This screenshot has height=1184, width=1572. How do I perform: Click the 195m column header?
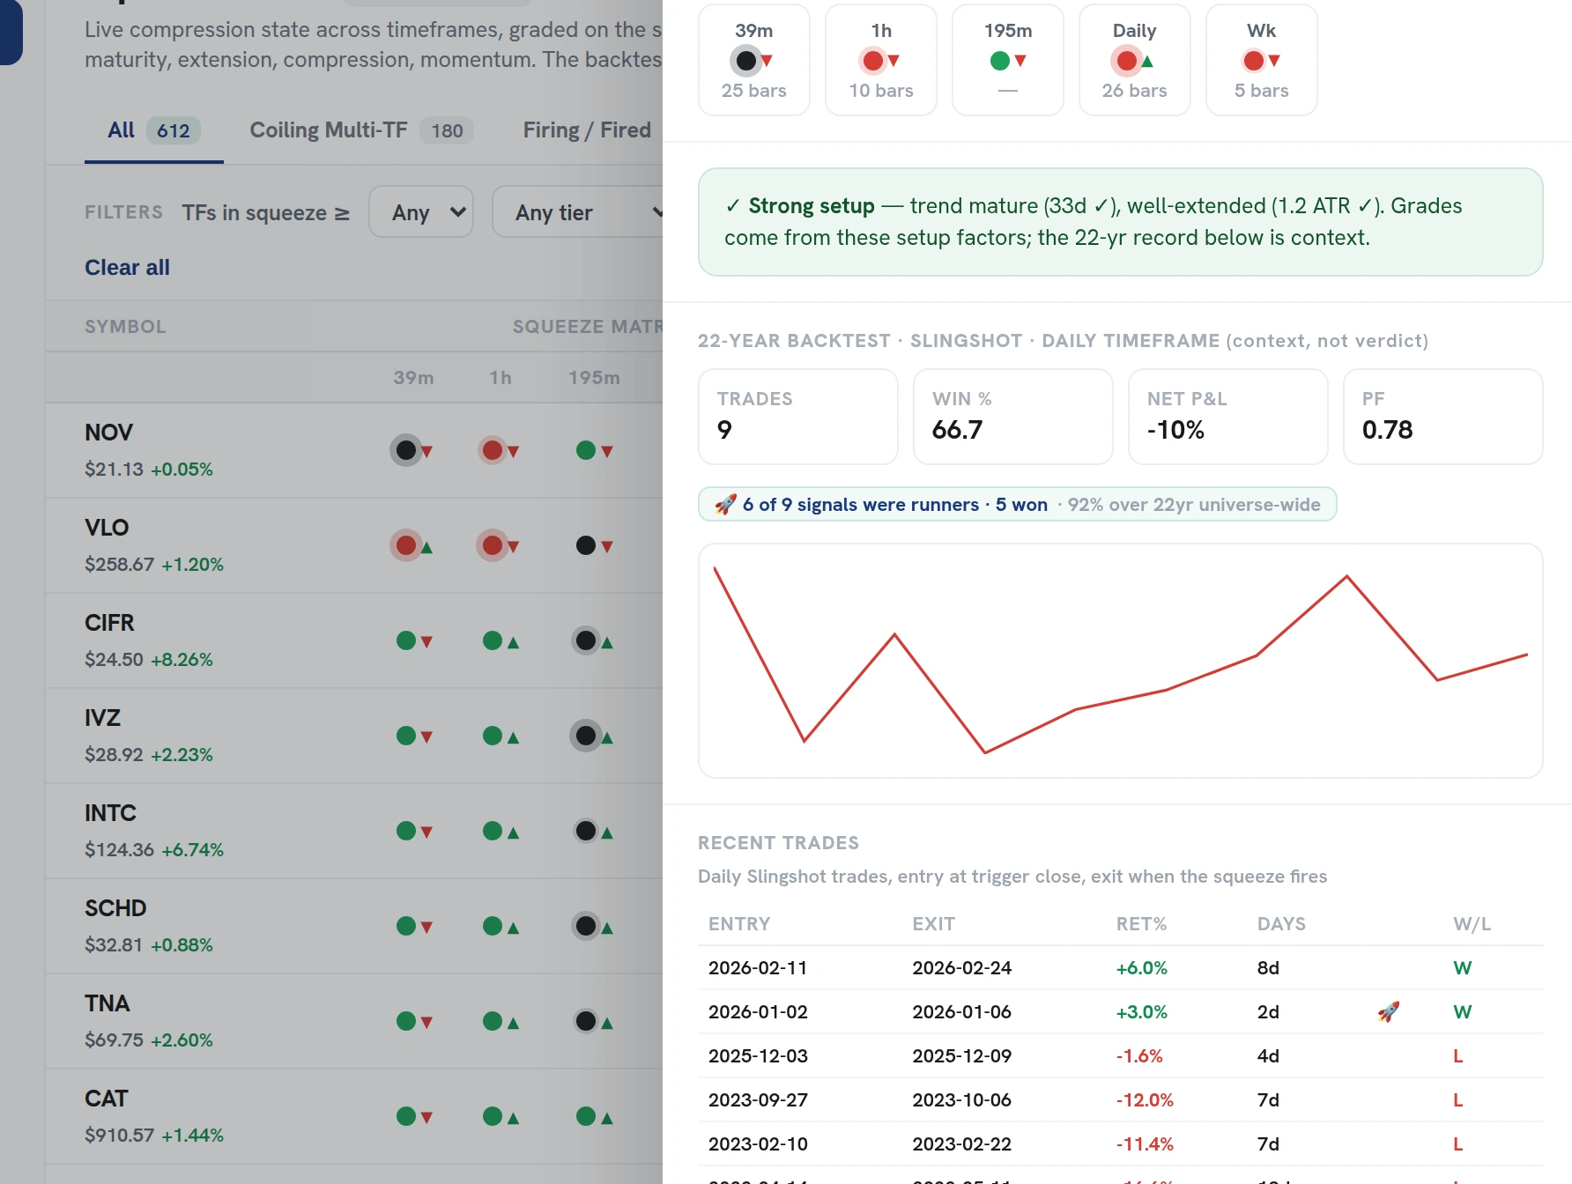coord(594,377)
